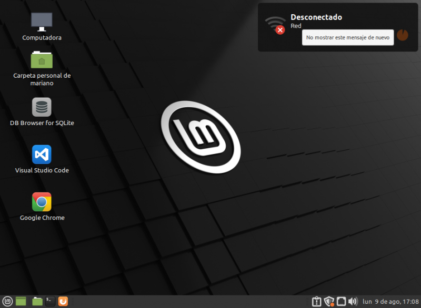Select the "Computadora" icon label

(x=42, y=37)
